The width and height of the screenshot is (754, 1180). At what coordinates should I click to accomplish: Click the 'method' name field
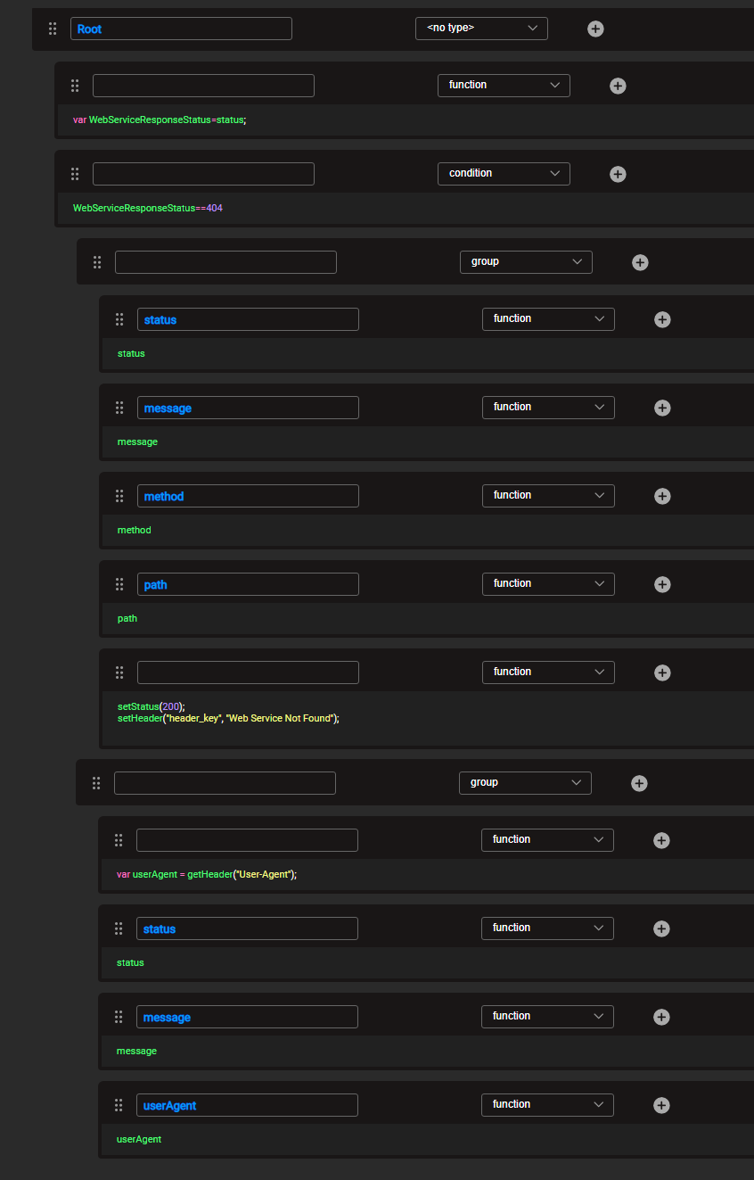(x=248, y=496)
